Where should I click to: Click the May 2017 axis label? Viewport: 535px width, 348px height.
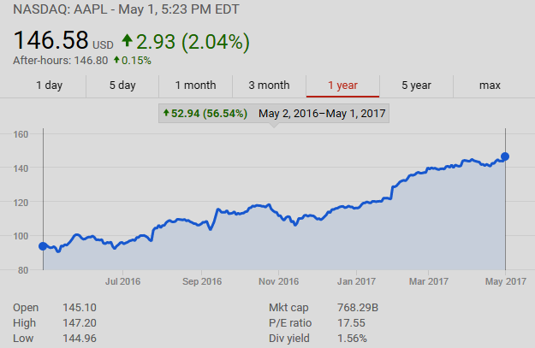pos(506,281)
